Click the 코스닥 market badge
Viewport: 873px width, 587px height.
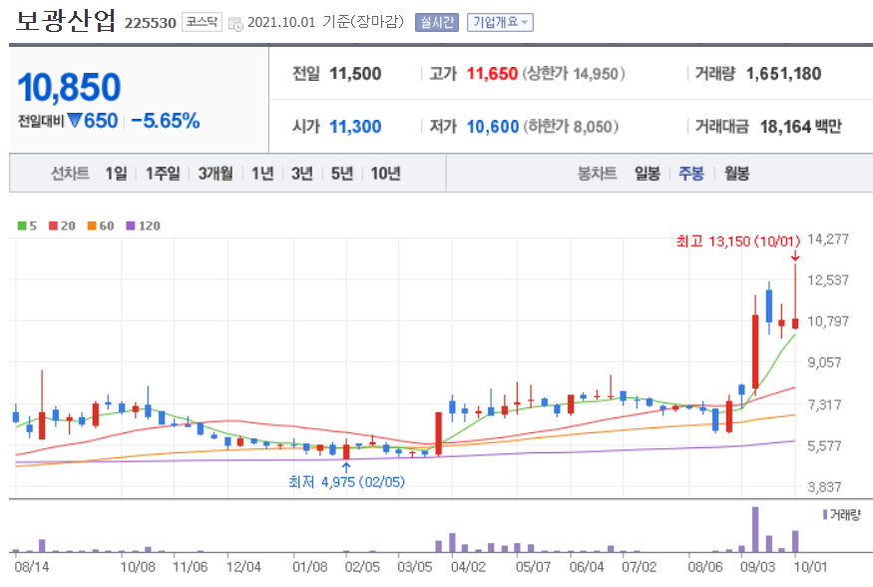pos(203,22)
